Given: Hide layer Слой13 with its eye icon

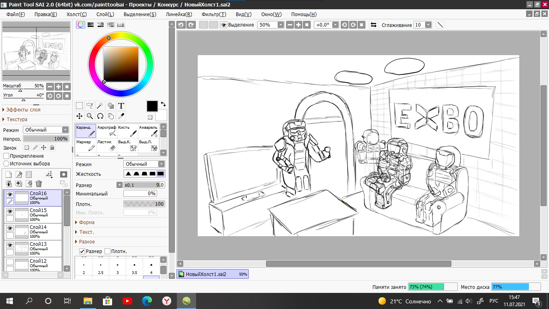Looking at the screenshot, I should [10, 245].
